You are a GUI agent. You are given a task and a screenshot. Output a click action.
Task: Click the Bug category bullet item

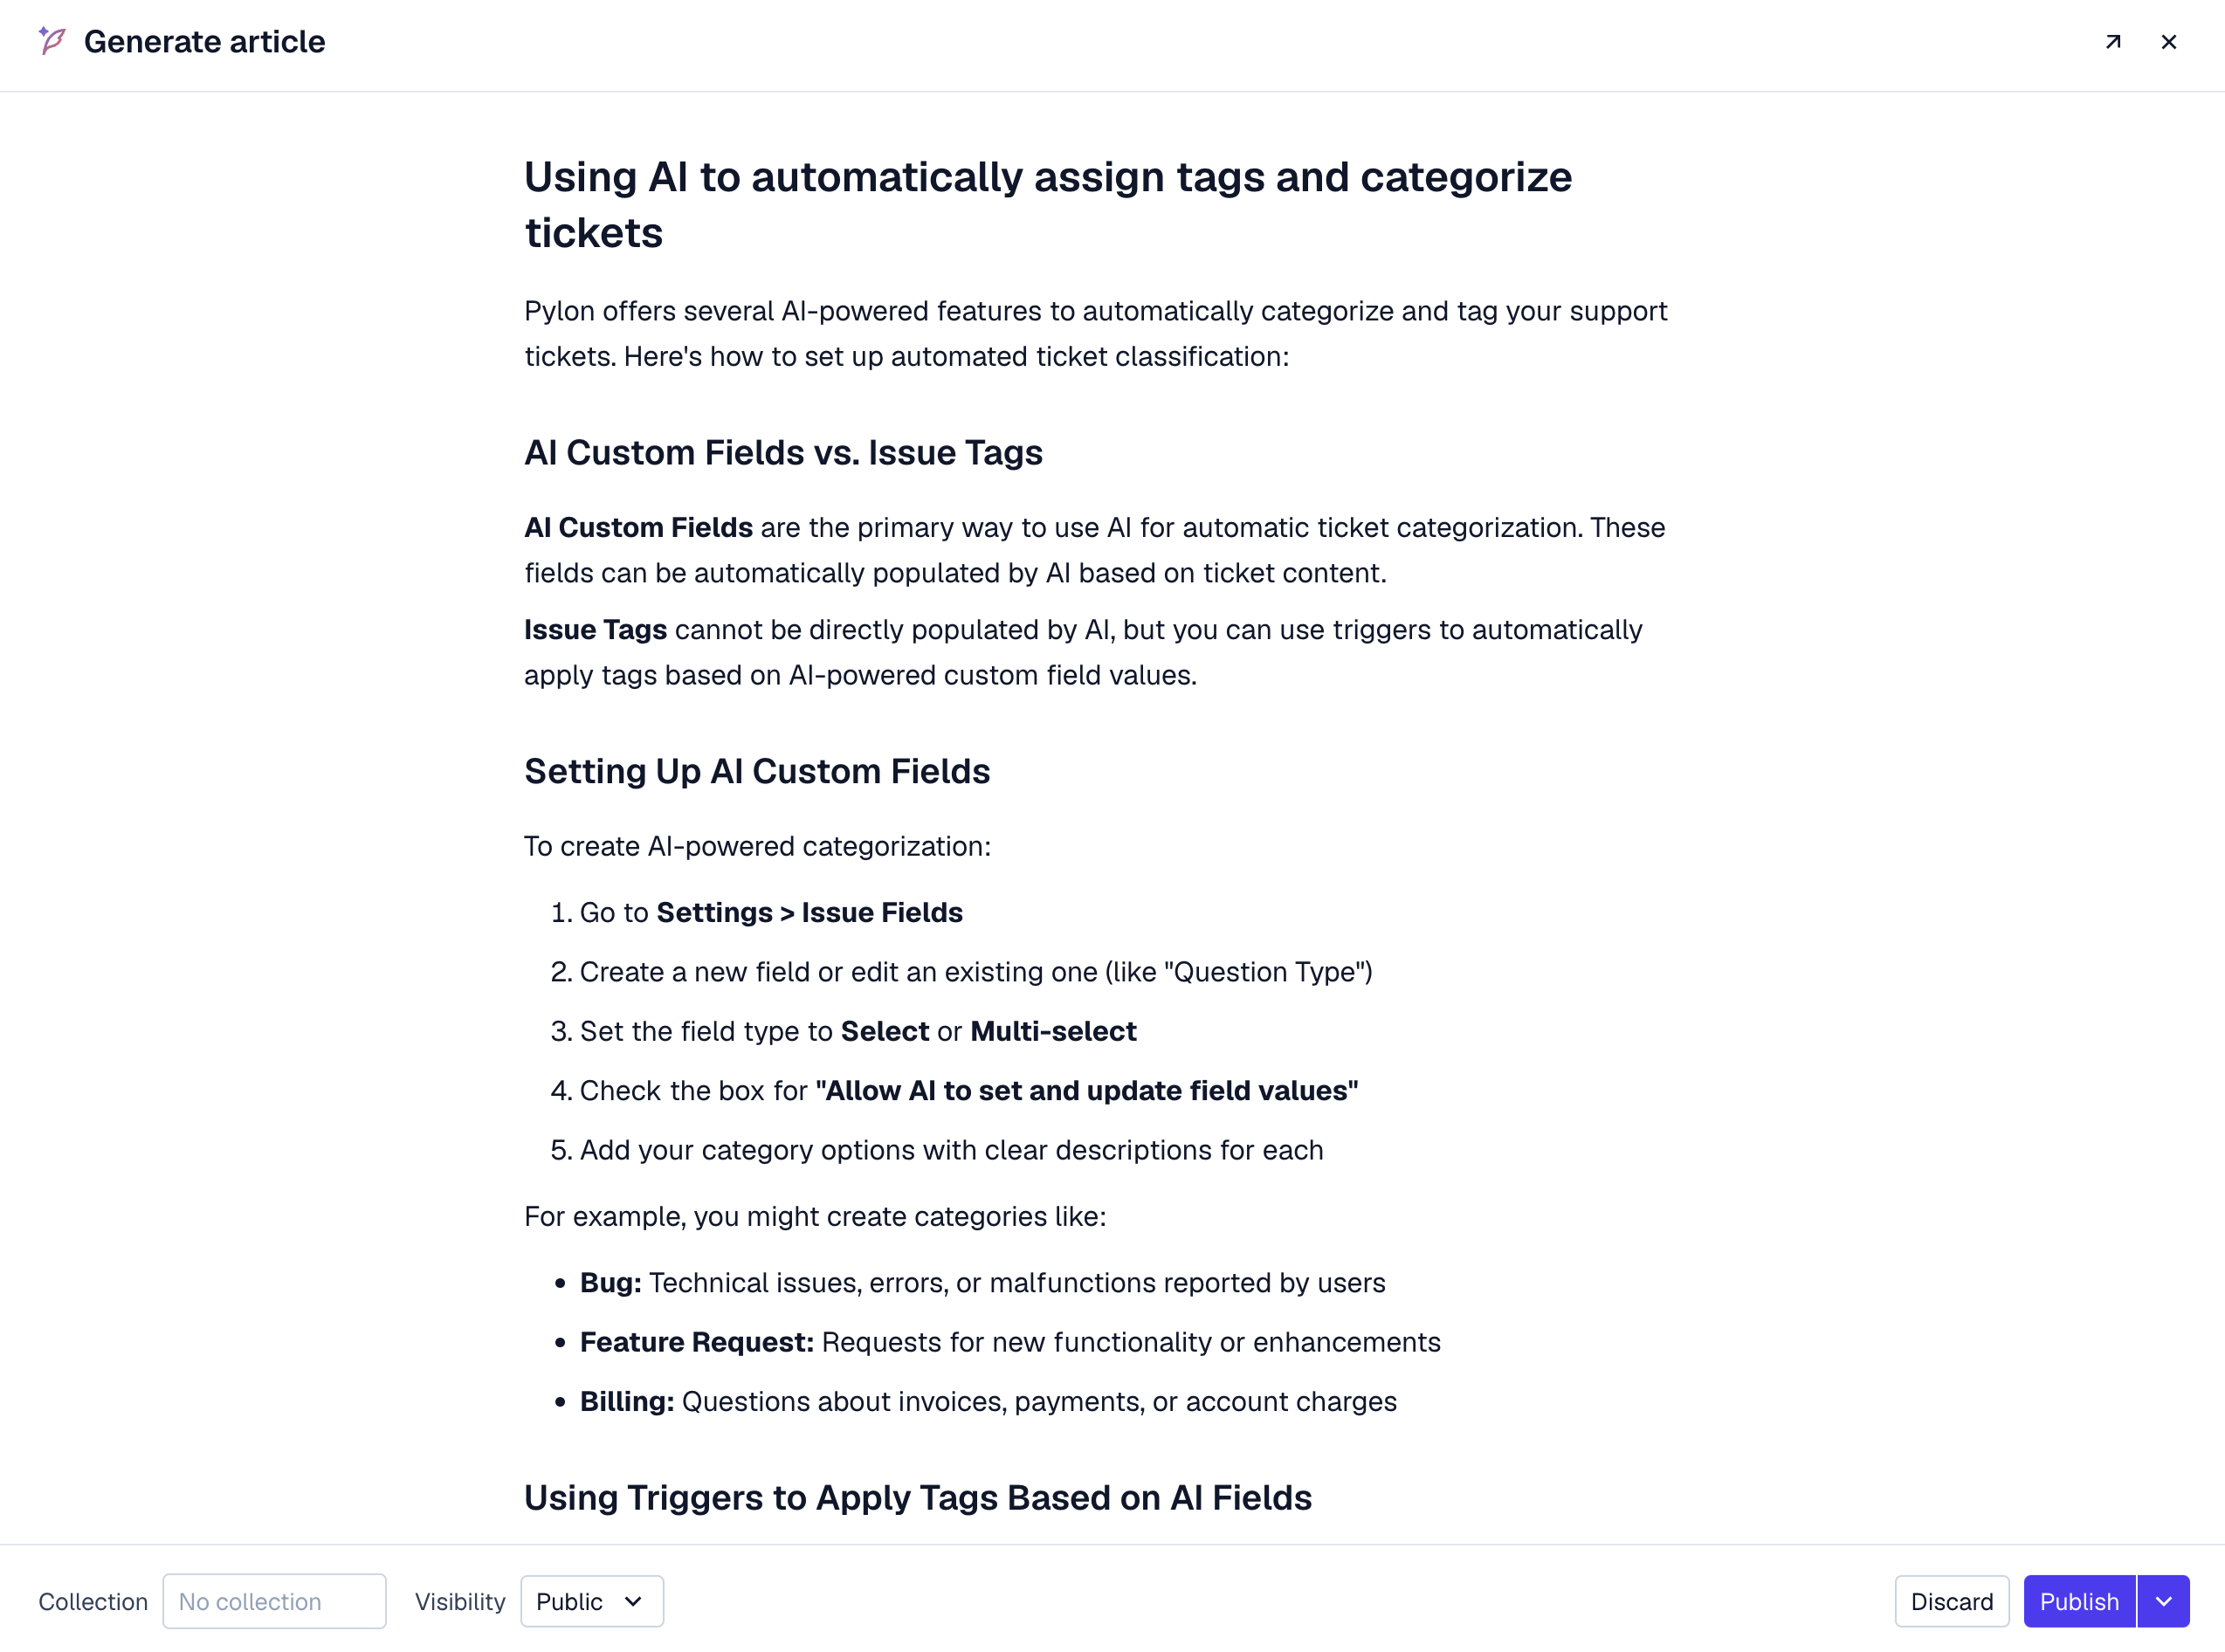tap(983, 1282)
